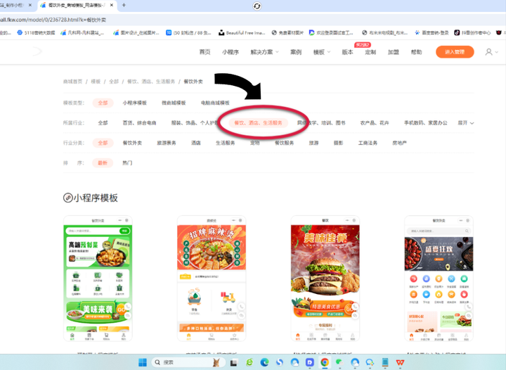Open the 招牌麻辣烫 template thumbnail
Image resolution: width=506 pixels, height=370 pixels.
(212, 279)
